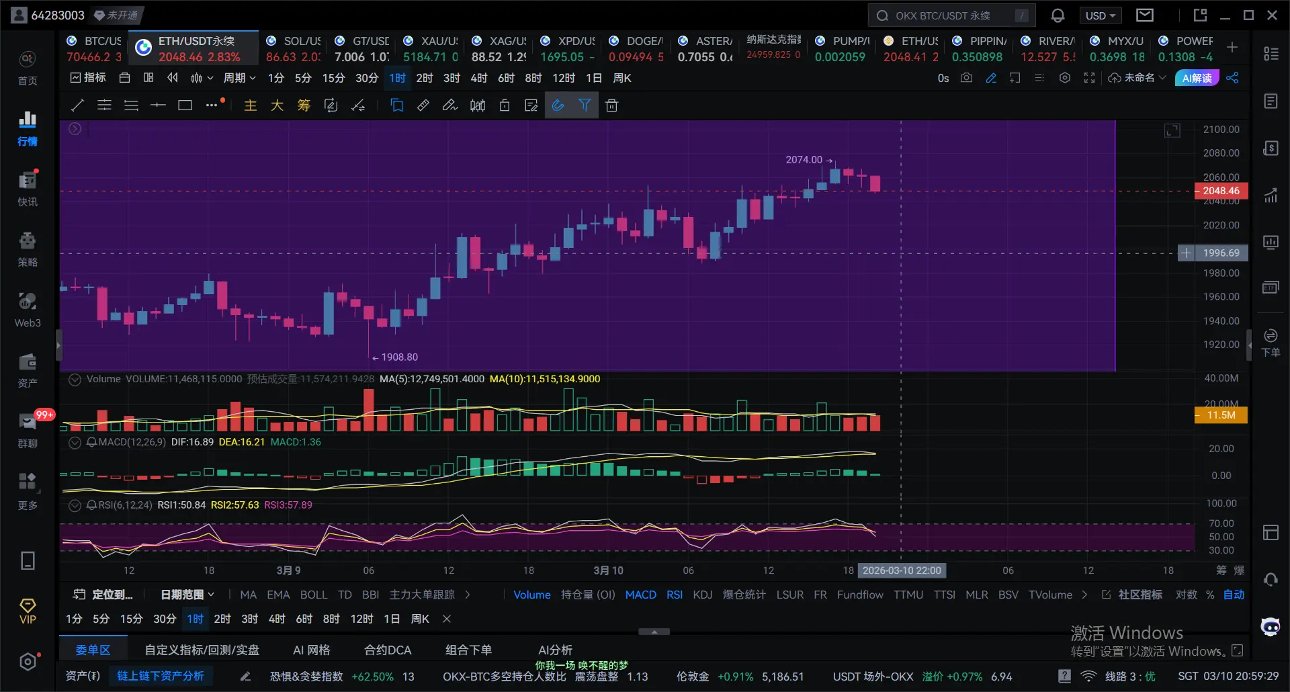Open the 策略 strategy sidebar icon
This screenshot has width=1290, height=692.
tap(28, 249)
